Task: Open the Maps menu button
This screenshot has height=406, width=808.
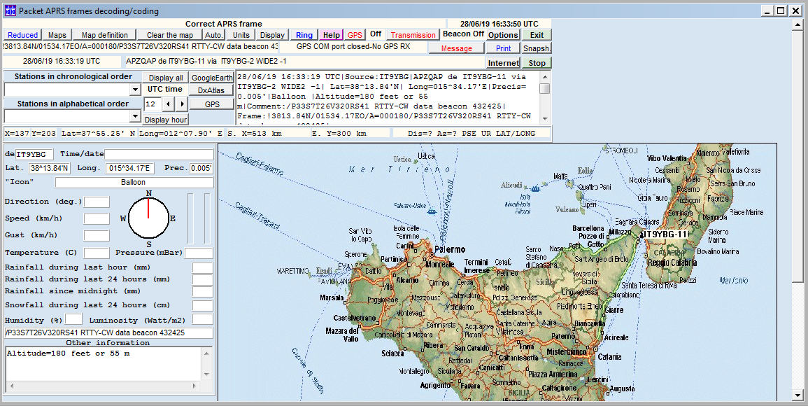Action: pyautogui.click(x=57, y=35)
